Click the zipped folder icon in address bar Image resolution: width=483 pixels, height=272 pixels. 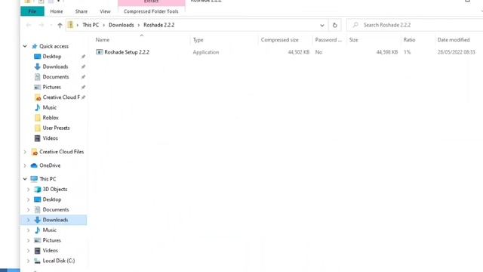pyautogui.click(x=70, y=25)
